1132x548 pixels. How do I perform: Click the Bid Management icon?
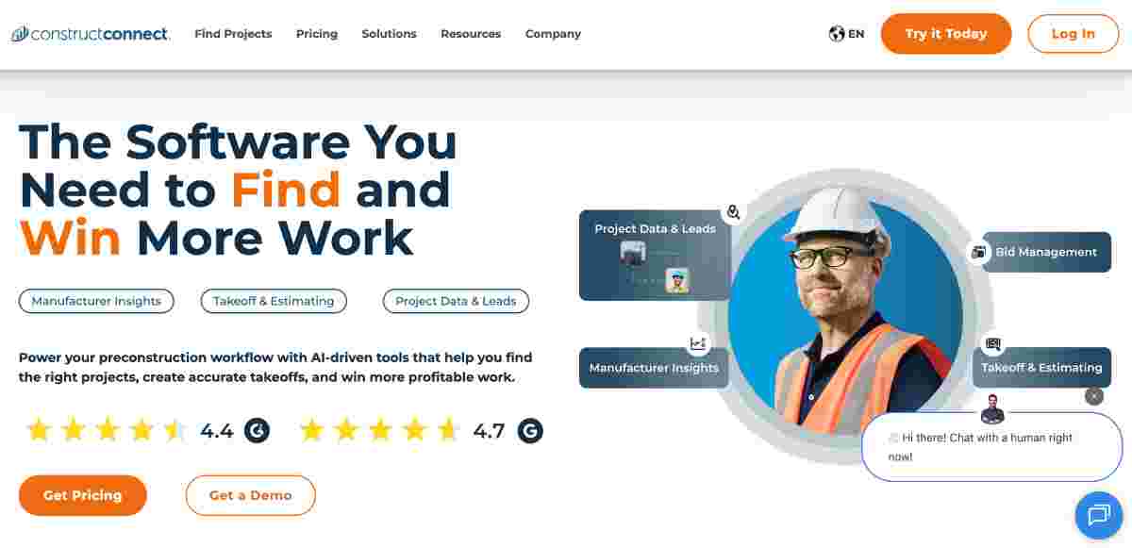978,252
